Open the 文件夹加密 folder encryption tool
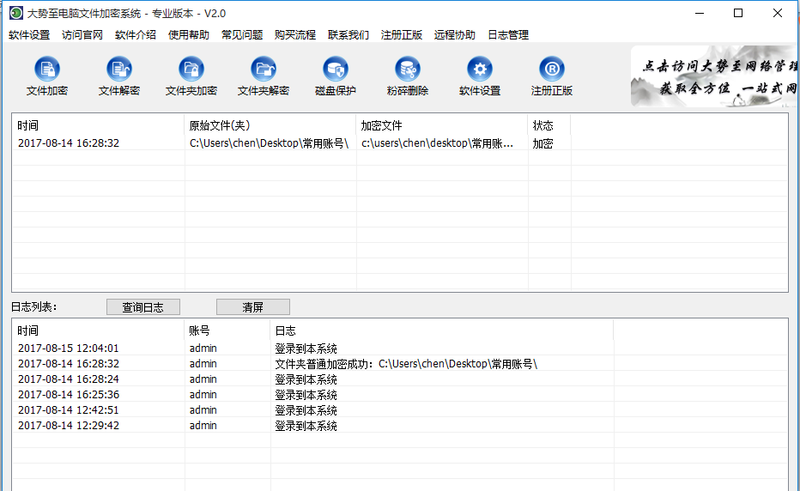800x491 pixels. click(x=191, y=70)
